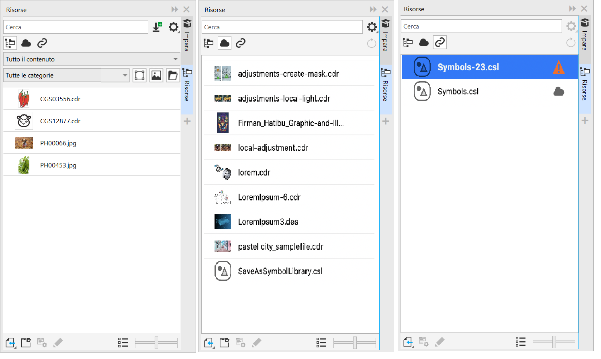Click the thumbnail size slider under the Symbols.csl list
This screenshot has width=601, height=359.
554,342
